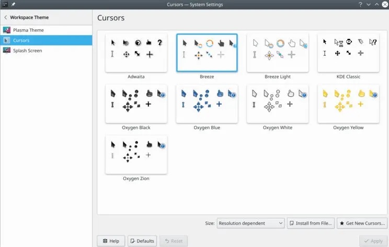Select the Adwaita cursor theme
Image resolution: width=389 pixels, height=247 pixels.
pos(136,53)
